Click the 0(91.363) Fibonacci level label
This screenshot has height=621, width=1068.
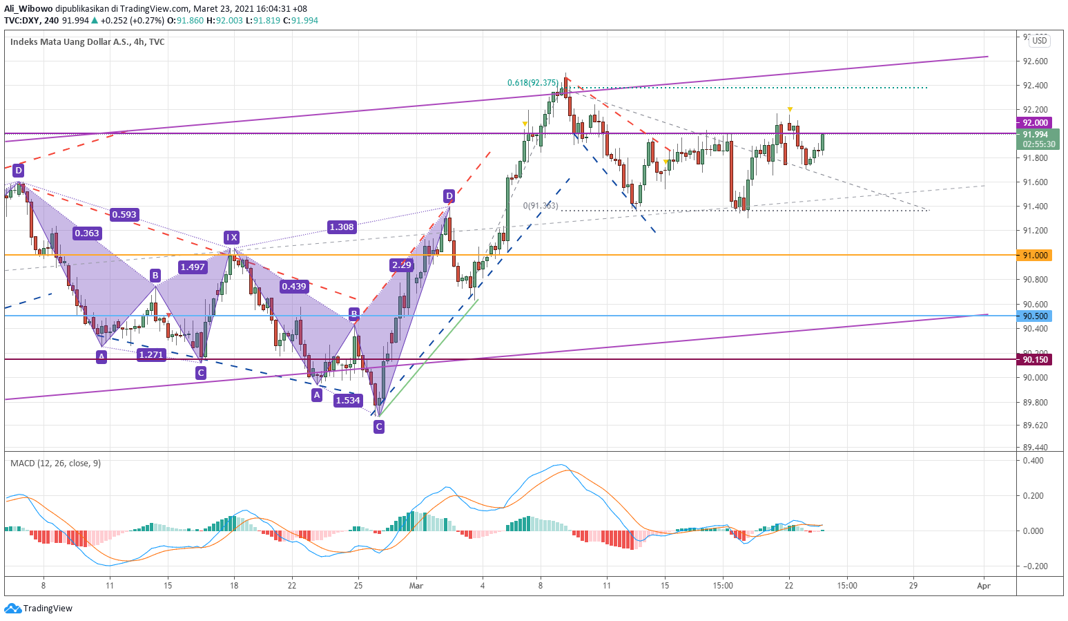541,206
